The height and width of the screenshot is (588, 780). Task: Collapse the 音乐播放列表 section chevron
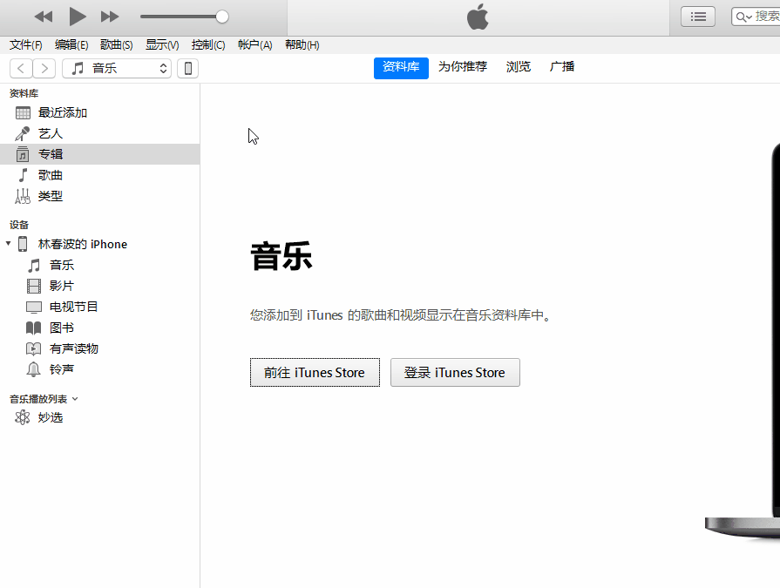75,399
